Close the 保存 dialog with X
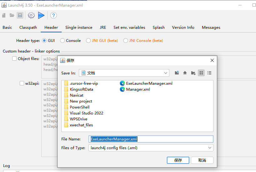Image resolution: width=256 pixels, height=172 pixels. (212, 60)
